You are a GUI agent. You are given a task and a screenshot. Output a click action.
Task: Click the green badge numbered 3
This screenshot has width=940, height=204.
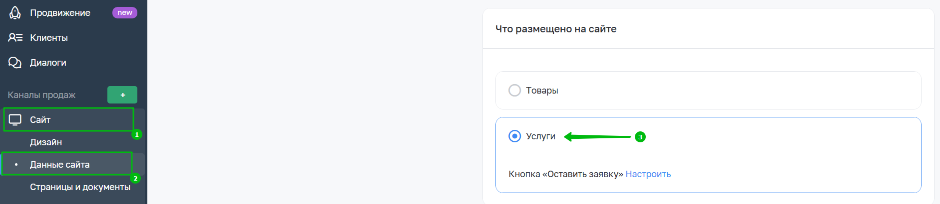pos(640,137)
